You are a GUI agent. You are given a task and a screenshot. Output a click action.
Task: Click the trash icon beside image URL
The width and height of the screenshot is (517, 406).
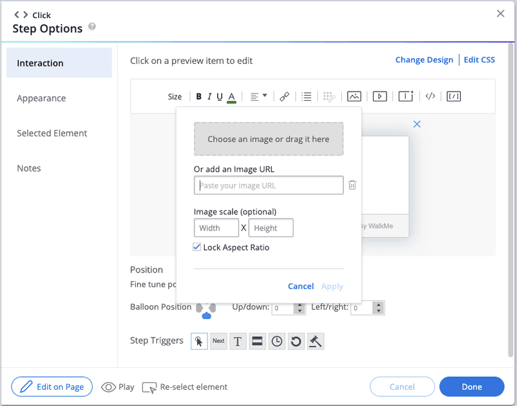352,185
